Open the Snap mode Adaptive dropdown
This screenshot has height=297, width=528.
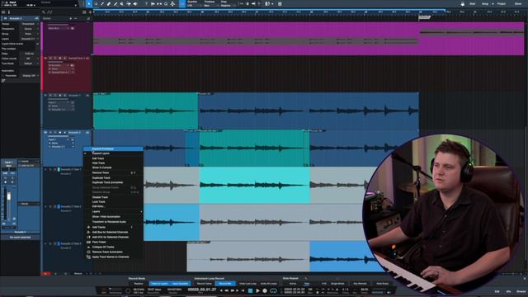point(228,6)
